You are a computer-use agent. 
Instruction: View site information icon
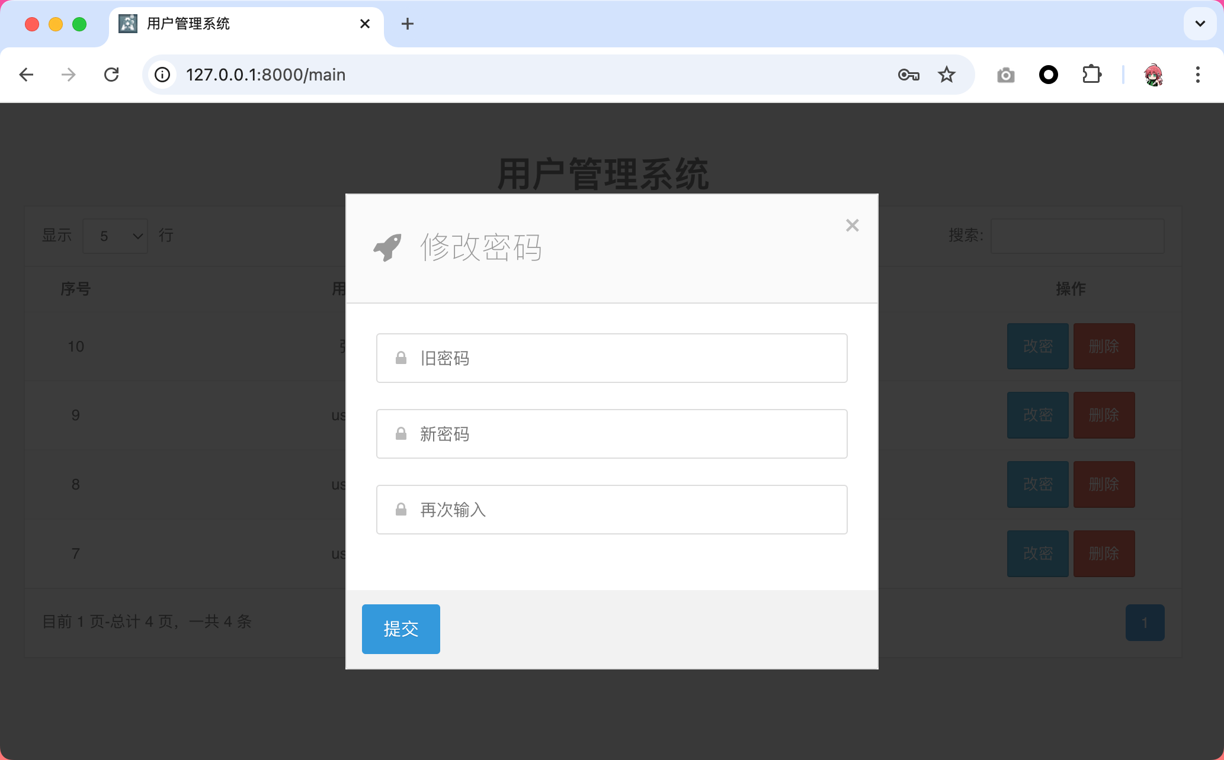coord(162,75)
